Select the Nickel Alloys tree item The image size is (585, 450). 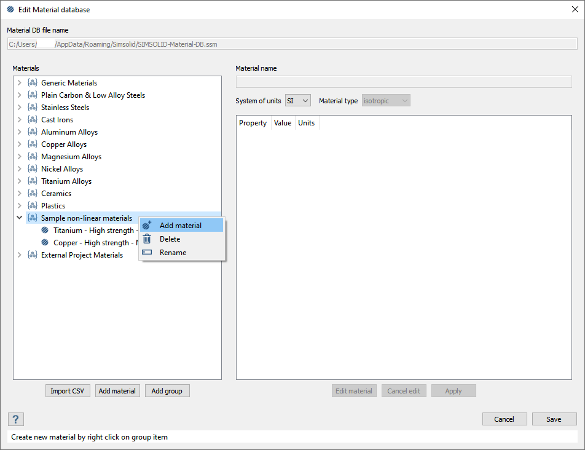click(x=61, y=169)
